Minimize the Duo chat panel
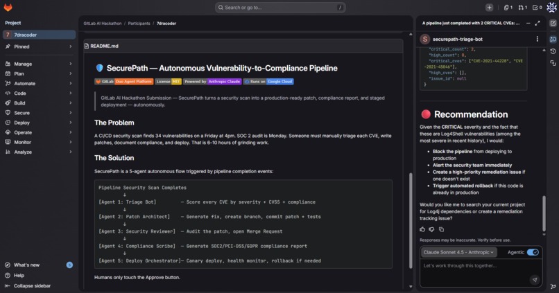 (528, 23)
